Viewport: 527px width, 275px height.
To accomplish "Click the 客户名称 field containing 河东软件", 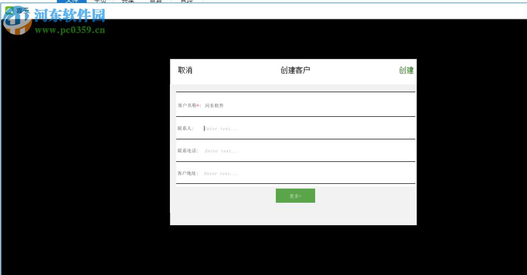I will pyautogui.click(x=308, y=105).
